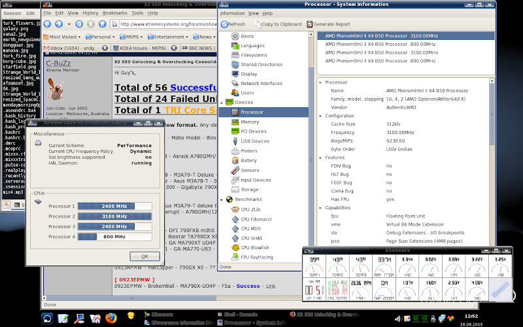This screenshot has width=523, height=327.
Task: Open Most Visited bookmarks dropdown
Action: (62, 37)
